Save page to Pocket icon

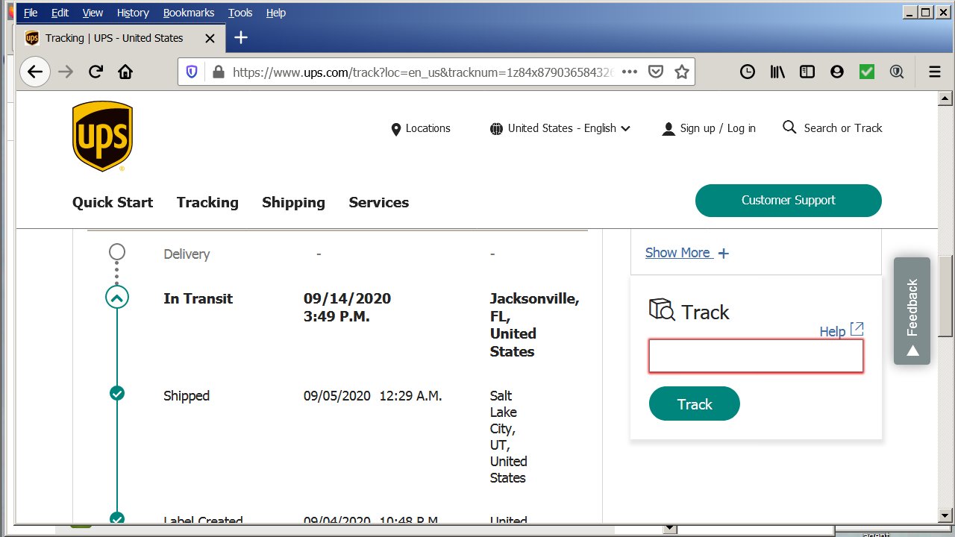[656, 72]
